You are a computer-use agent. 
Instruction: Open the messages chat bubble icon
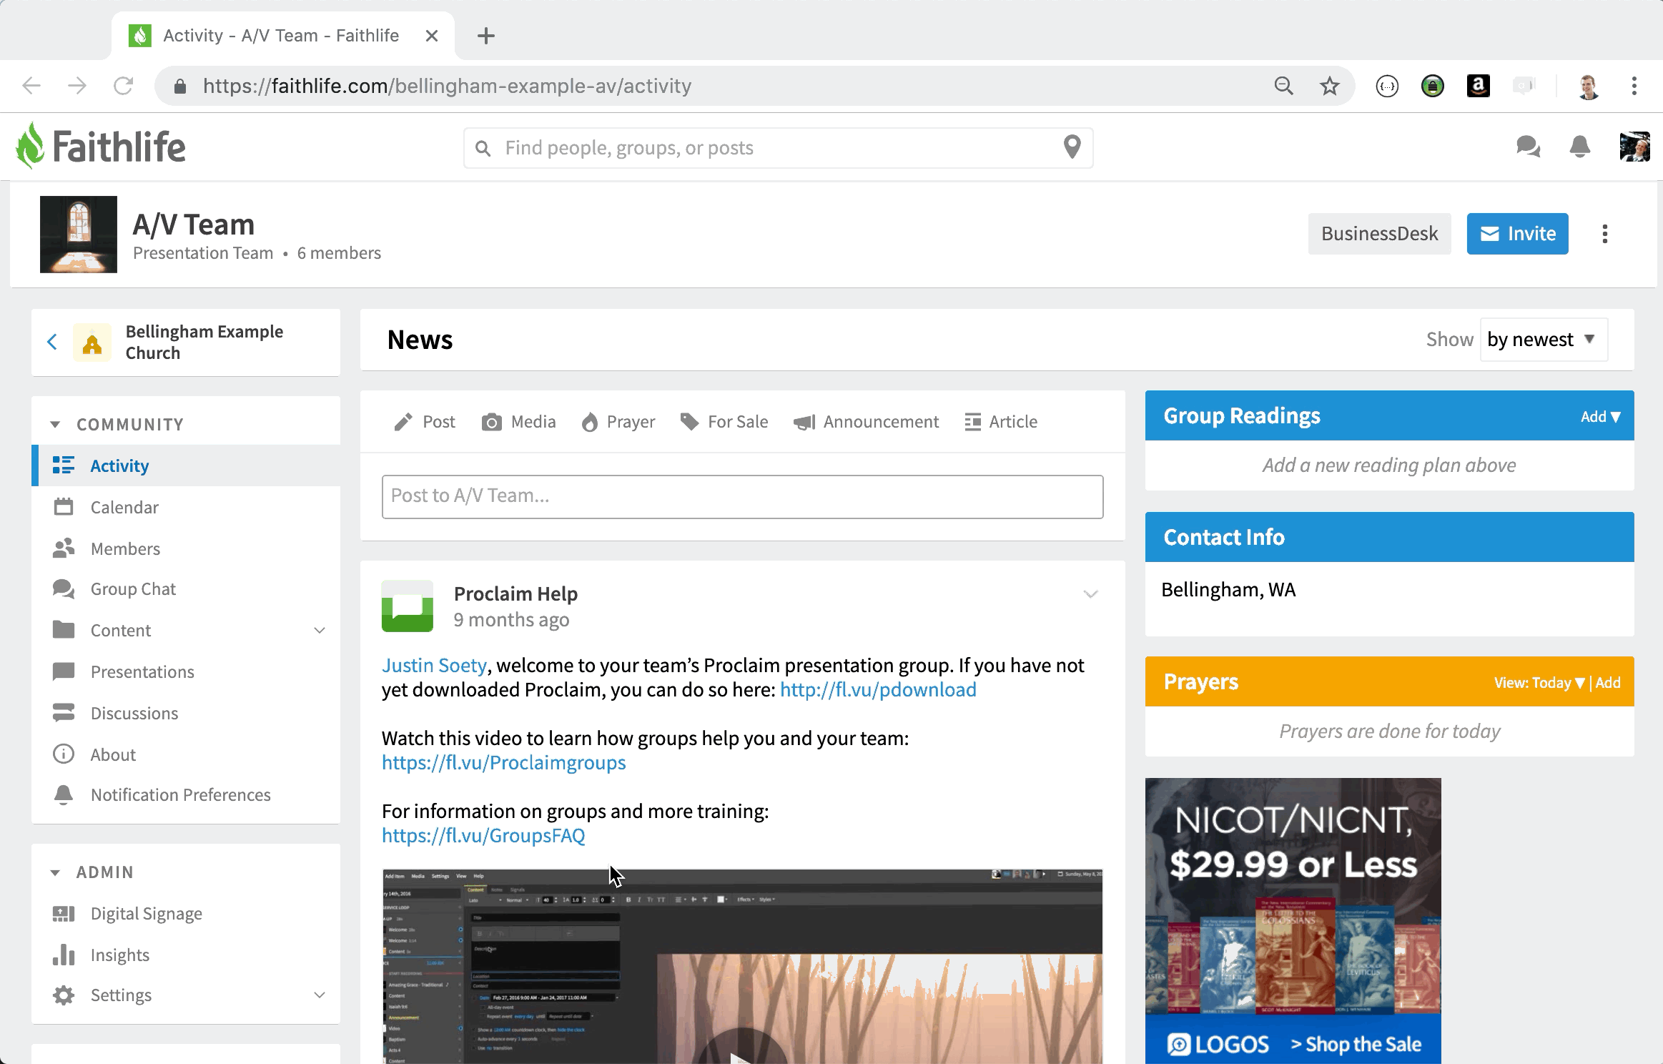pyautogui.click(x=1528, y=147)
